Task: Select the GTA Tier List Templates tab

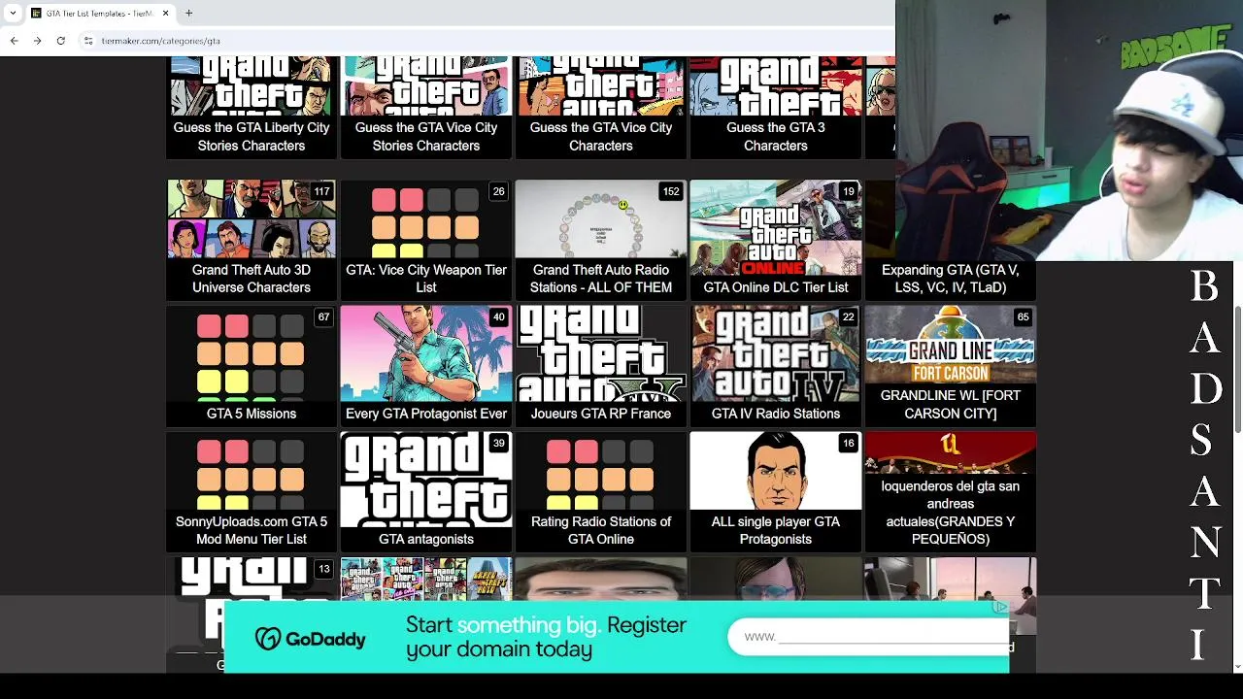Action: tap(100, 14)
